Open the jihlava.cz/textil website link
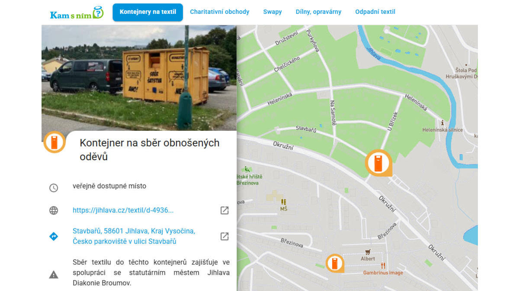 (123, 210)
